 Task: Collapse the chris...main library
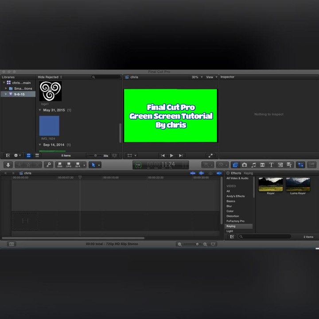click(4, 82)
